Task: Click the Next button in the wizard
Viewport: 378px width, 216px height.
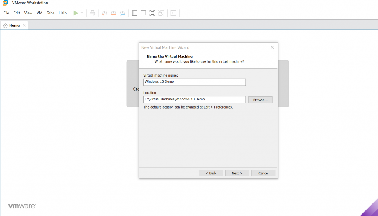Action: click(237, 173)
